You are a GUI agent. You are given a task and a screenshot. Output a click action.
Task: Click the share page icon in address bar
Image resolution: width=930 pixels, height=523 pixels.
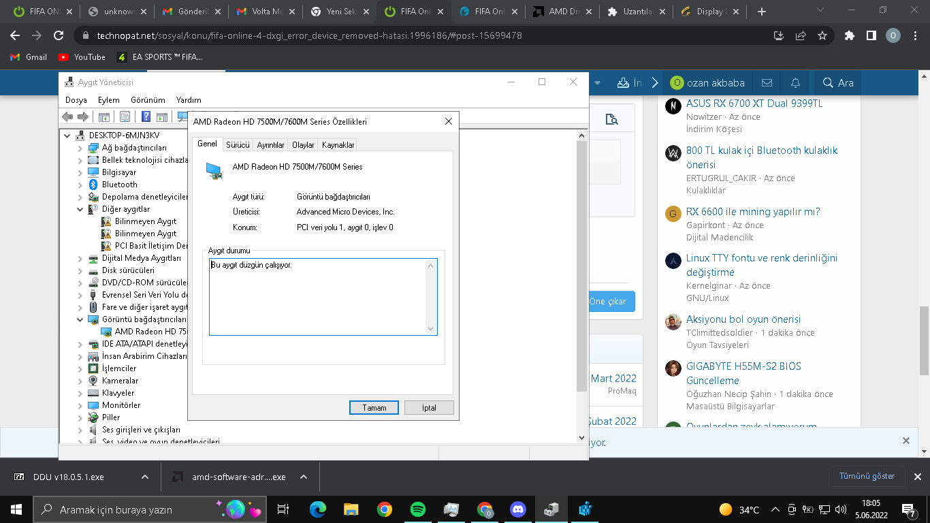point(801,35)
